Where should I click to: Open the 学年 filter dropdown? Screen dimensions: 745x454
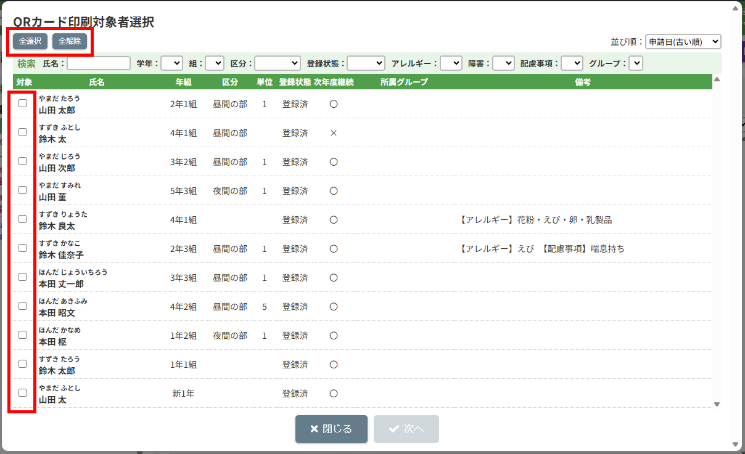coord(171,63)
